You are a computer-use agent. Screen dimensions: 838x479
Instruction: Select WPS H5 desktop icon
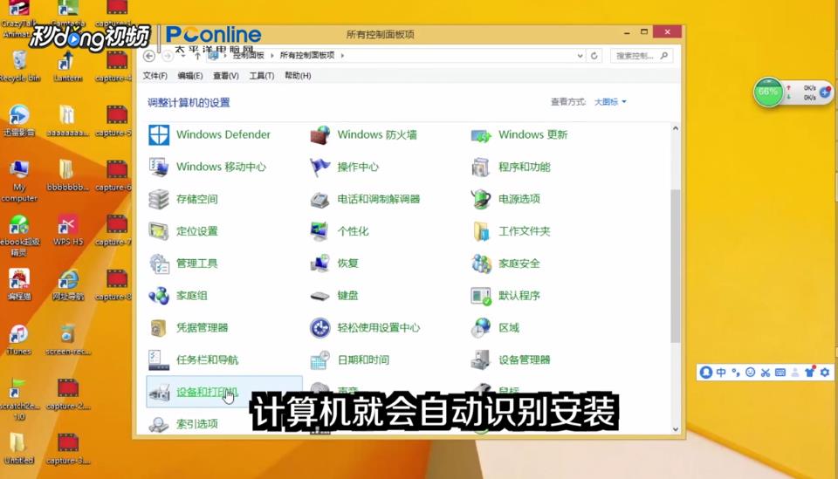point(68,230)
